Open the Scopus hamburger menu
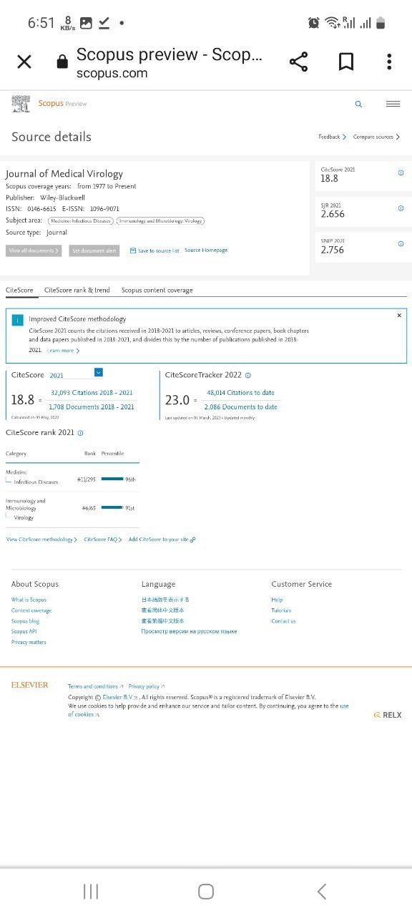The height and width of the screenshot is (916, 412). click(x=393, y=104)
